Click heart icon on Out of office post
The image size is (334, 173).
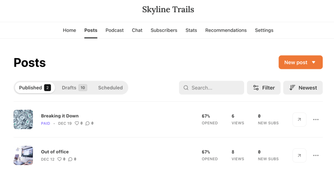click(x=59, y=159)
